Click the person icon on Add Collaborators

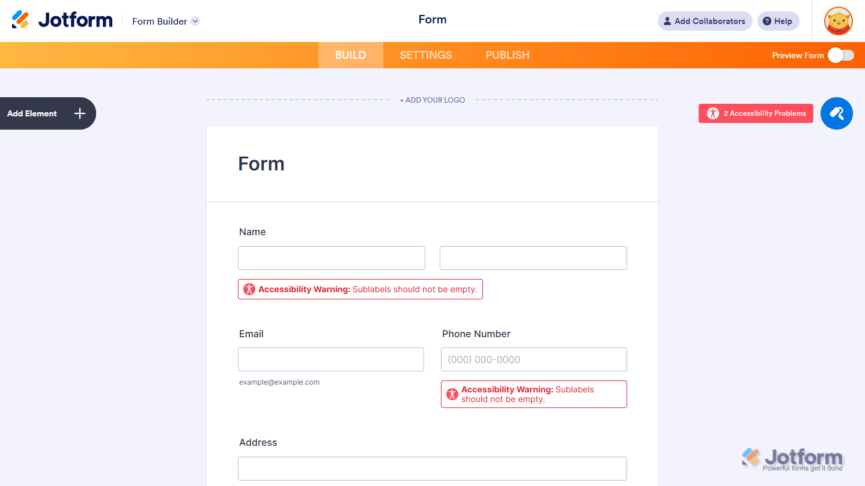tap(667, 21)
